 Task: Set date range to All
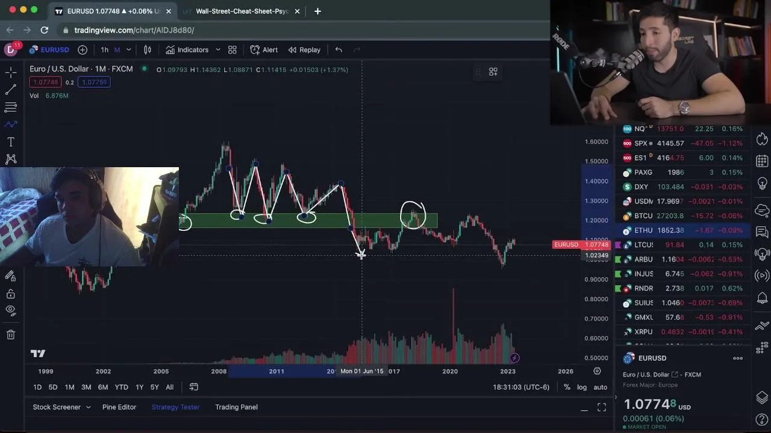tap(170, 387)
